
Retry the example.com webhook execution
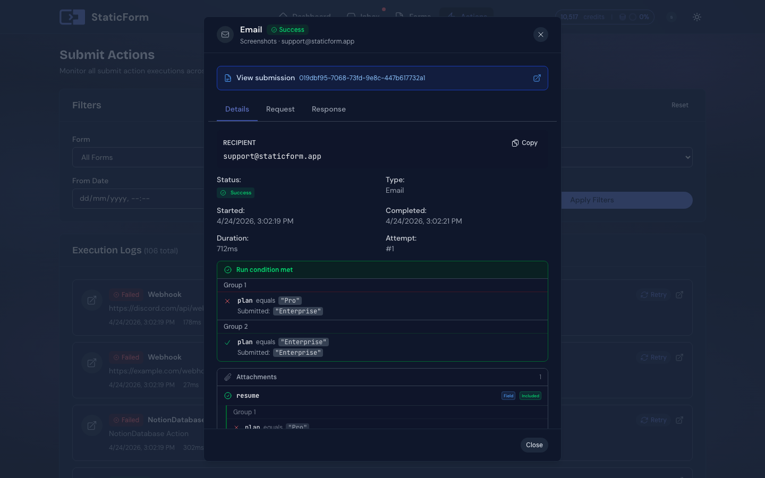coord(653,357)
